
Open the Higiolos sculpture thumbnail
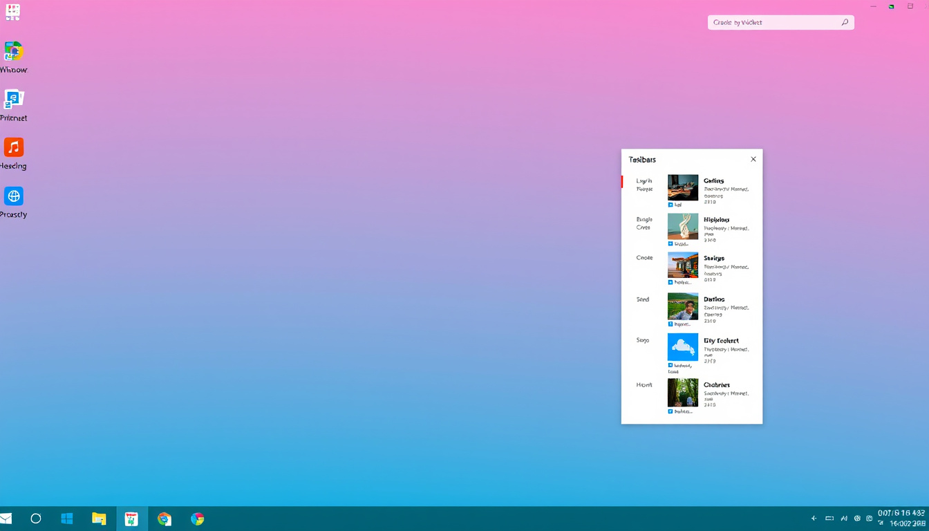pyautogui.click(x=683, y=226)
